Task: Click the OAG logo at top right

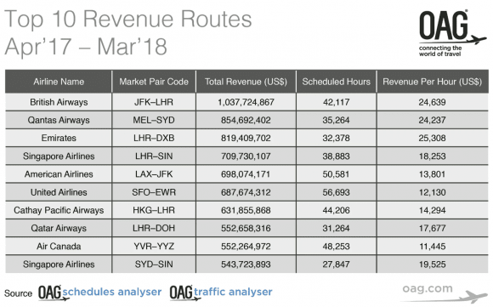Action: pos(452,33)
